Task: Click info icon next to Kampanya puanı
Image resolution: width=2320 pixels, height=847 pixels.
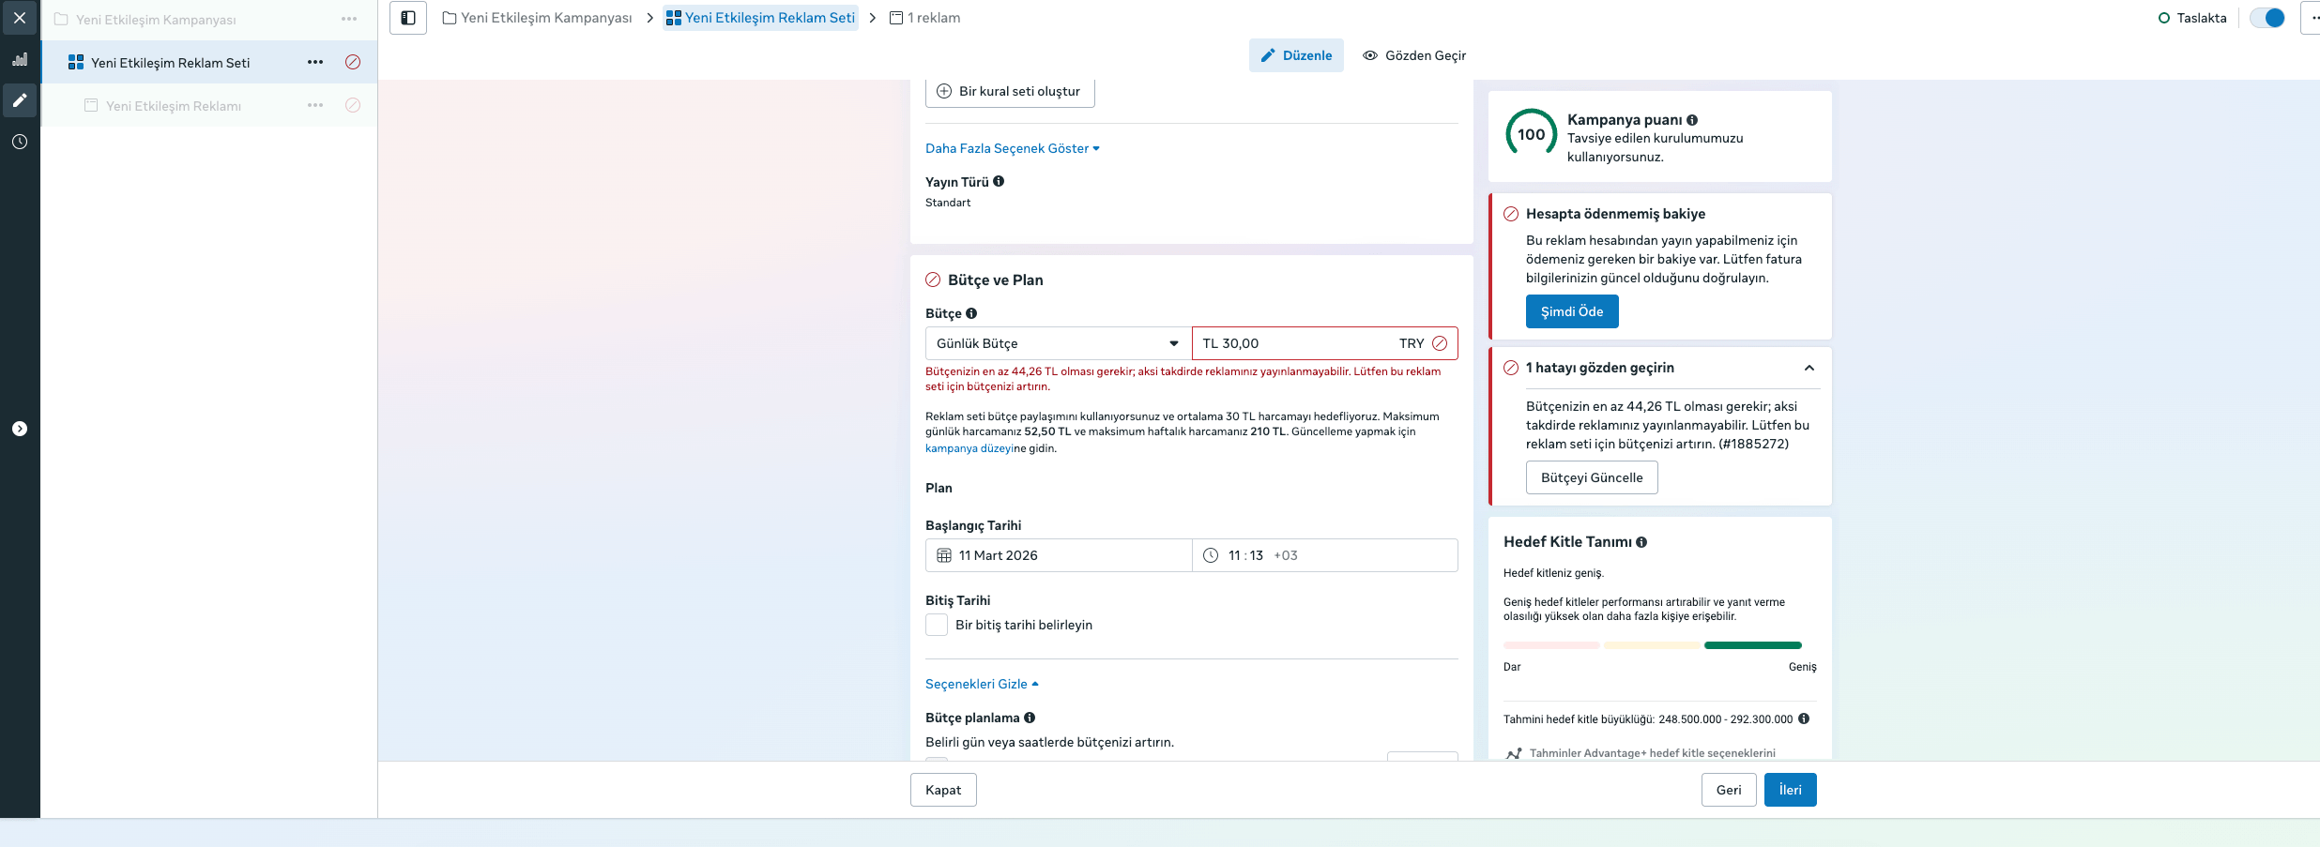Action: coord(1692,120)
